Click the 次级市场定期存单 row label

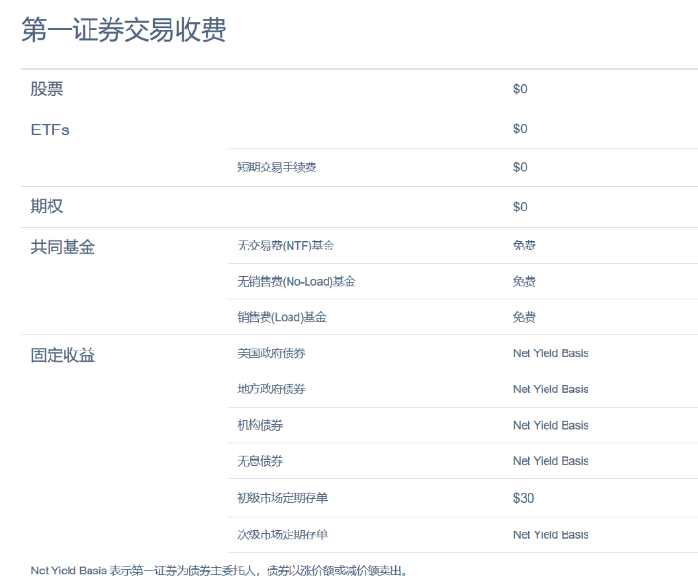[283, 534]
